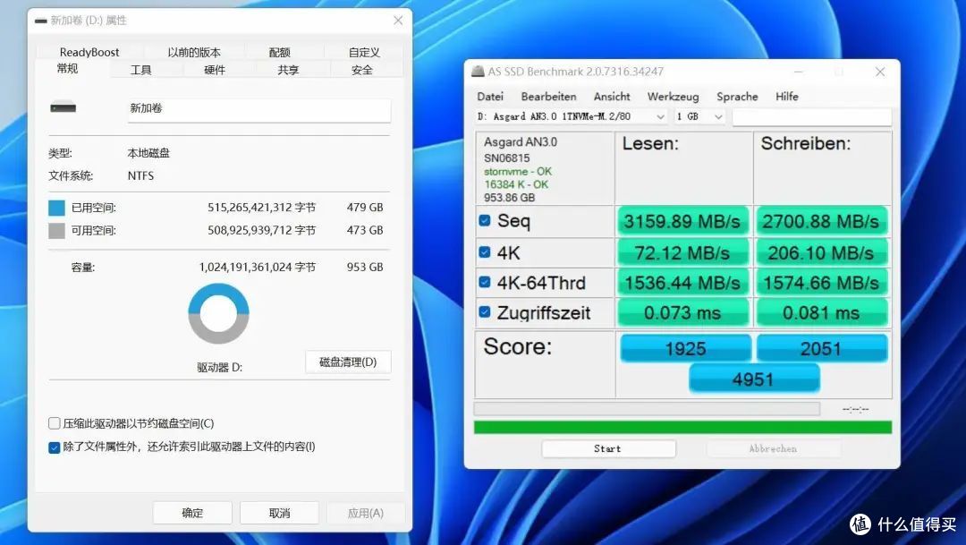This screenshot has width=966, height=545.
Task: Click the Seq write result 2700.88 MB/s
Action: [821, 221]
